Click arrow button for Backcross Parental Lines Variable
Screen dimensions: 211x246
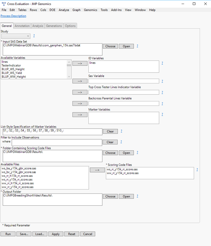pyautogui.click(x=80, y=103)
